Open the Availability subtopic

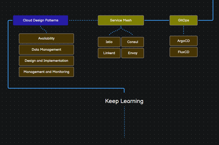click(46, 38)
